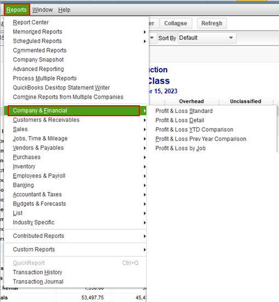Run Profit & Loss Prev Year Comparison

point(212,139)
